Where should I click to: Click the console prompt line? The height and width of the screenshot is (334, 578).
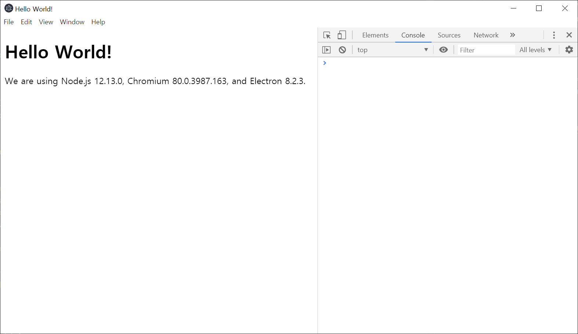point(448,63)
